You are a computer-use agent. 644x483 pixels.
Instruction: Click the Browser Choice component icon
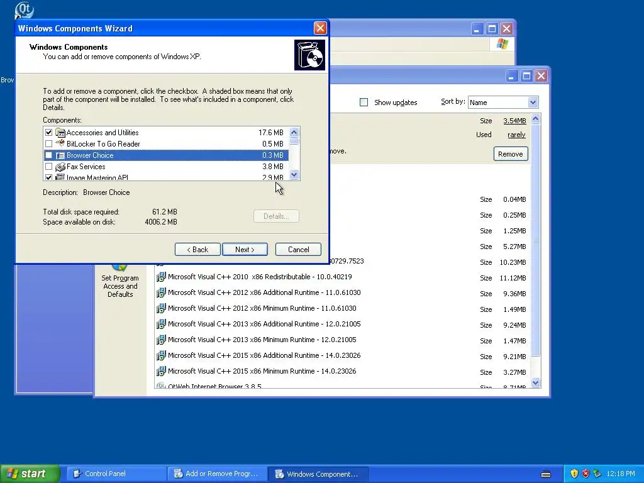click(60, 155)
